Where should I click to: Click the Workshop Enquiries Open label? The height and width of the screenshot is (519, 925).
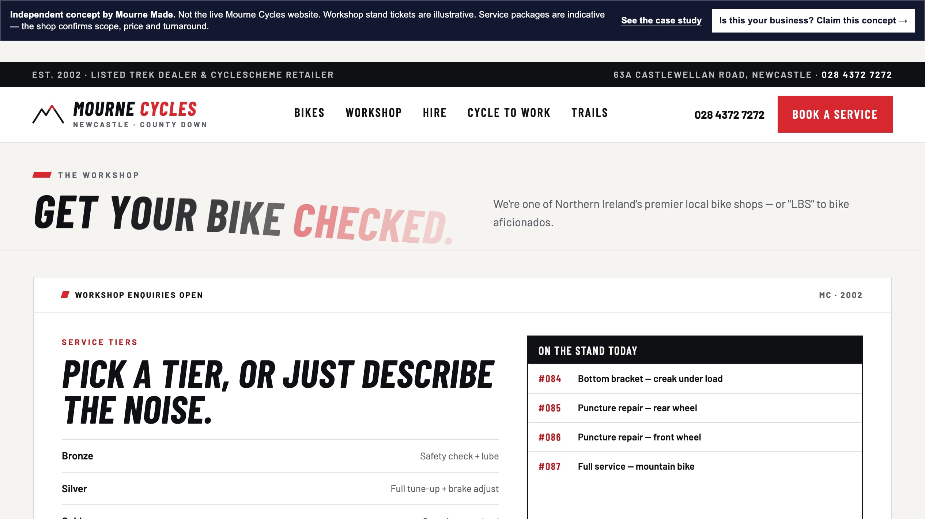pos(139,295)
